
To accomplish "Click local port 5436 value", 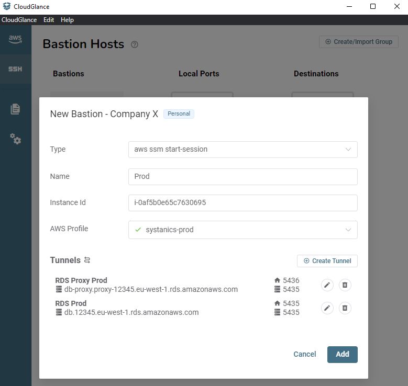I will pyautogui.click(x=291, y=280).
